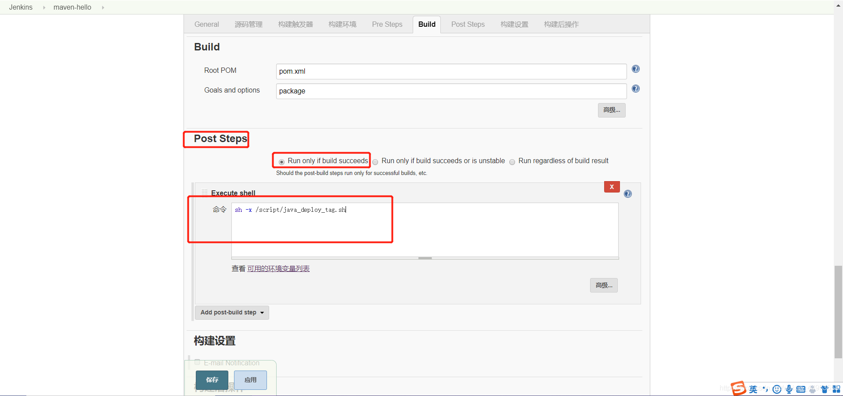843x396 pixels.
Task: Open the 可用的环境变量列表 link
Action: click(278, 269)
